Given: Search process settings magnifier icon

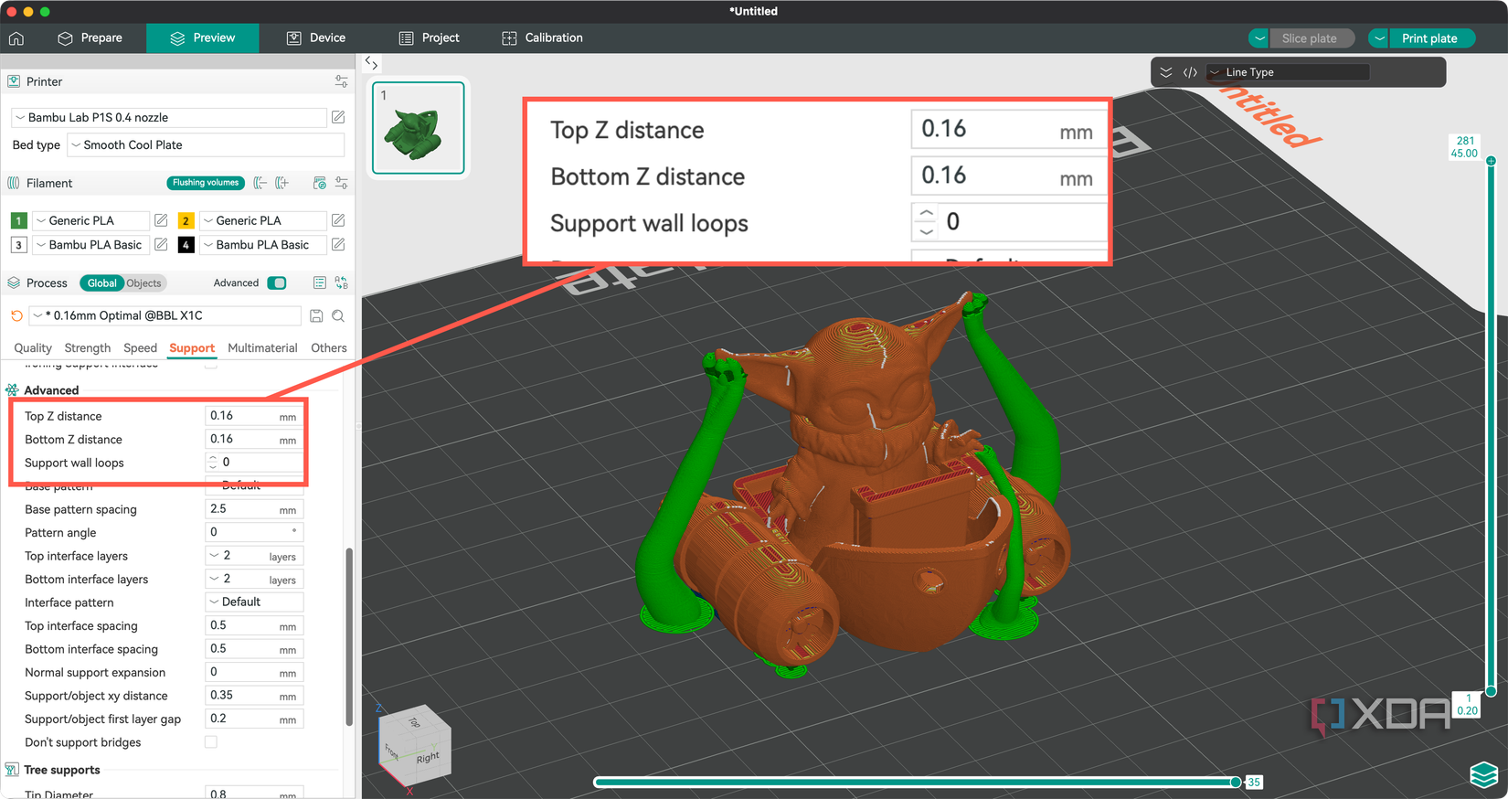Looking at the screenshot, I should (338, 315).
